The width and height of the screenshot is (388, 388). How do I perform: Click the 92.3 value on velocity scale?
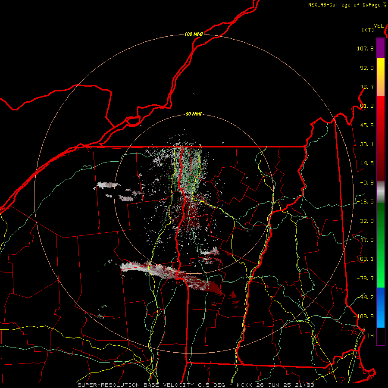pyautogui.click(x=367, y=68)
